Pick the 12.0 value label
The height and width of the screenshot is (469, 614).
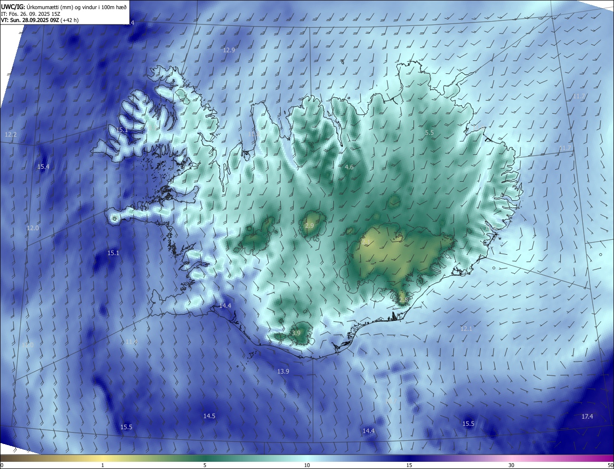pyautogui.click(x=33, y=228)
